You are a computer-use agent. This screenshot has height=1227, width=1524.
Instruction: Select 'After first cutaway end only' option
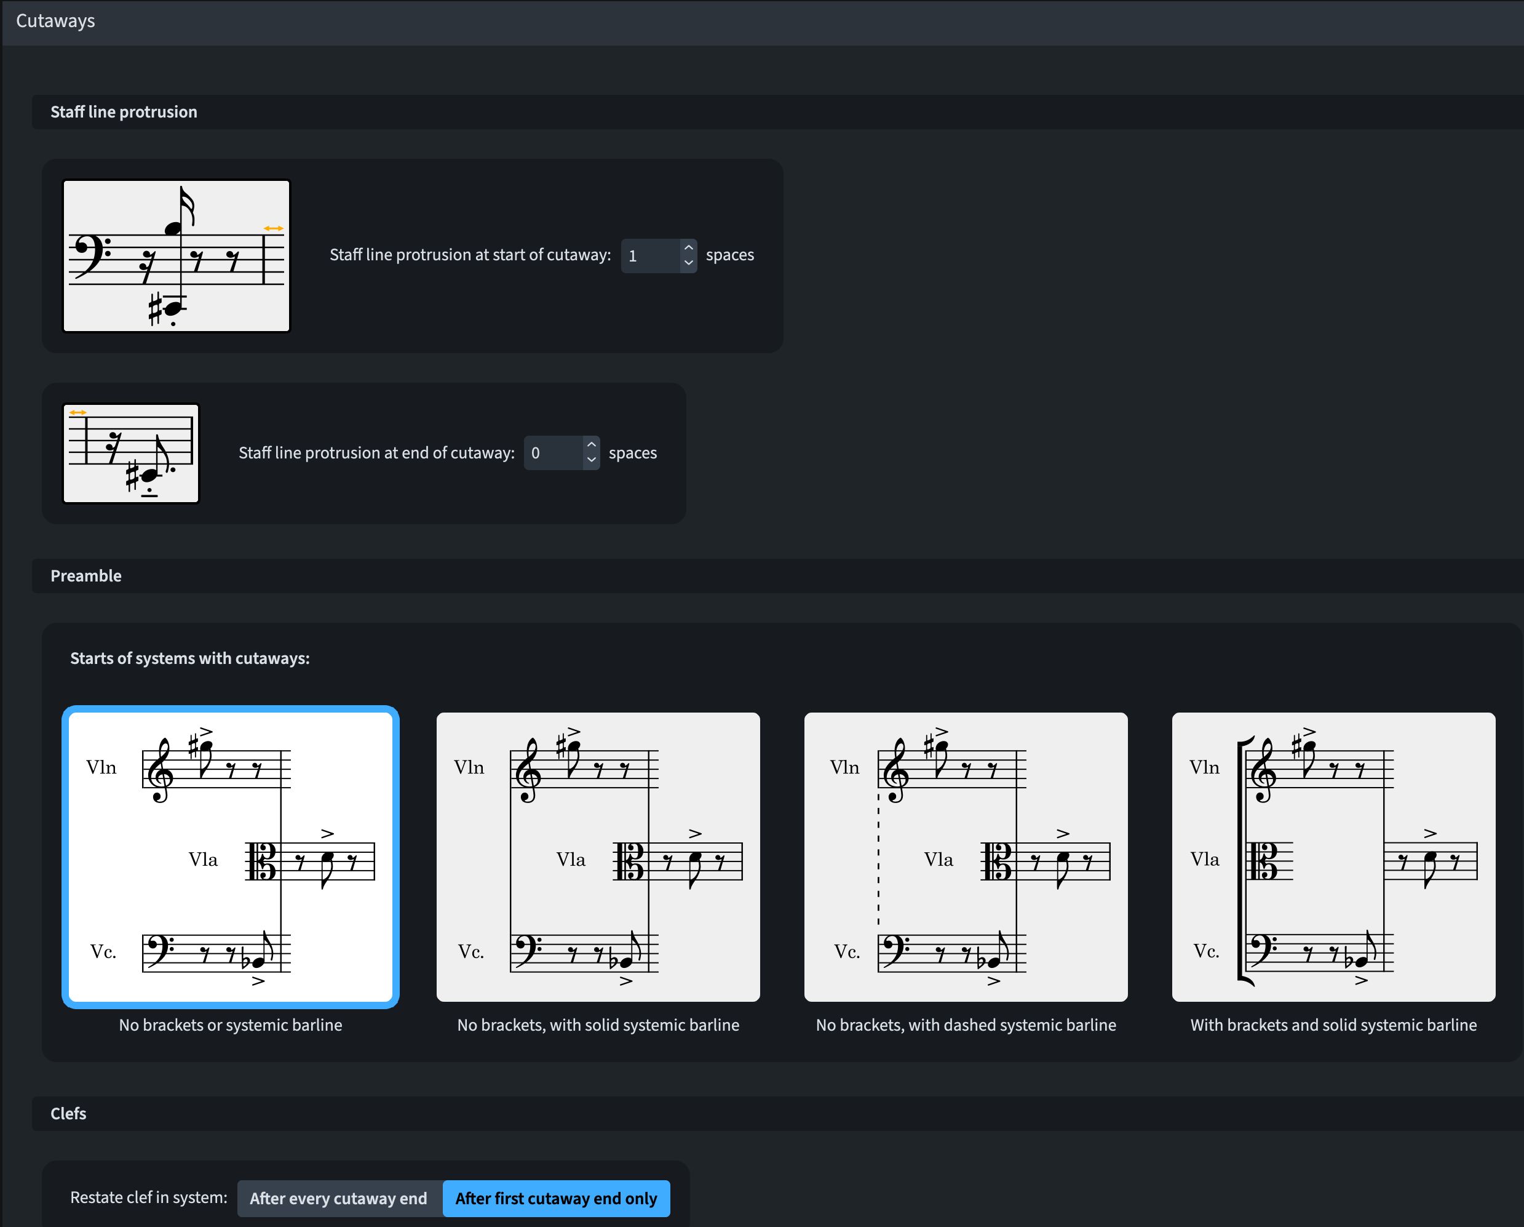(557, 1198)
